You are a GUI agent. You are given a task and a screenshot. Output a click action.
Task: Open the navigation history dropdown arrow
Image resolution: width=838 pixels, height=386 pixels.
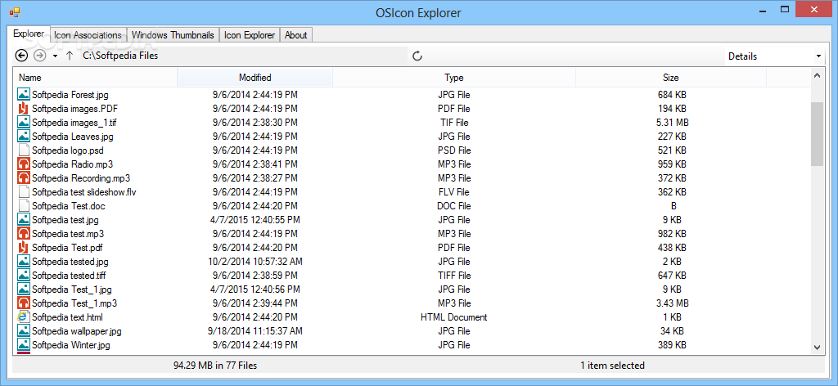[55, 56]
